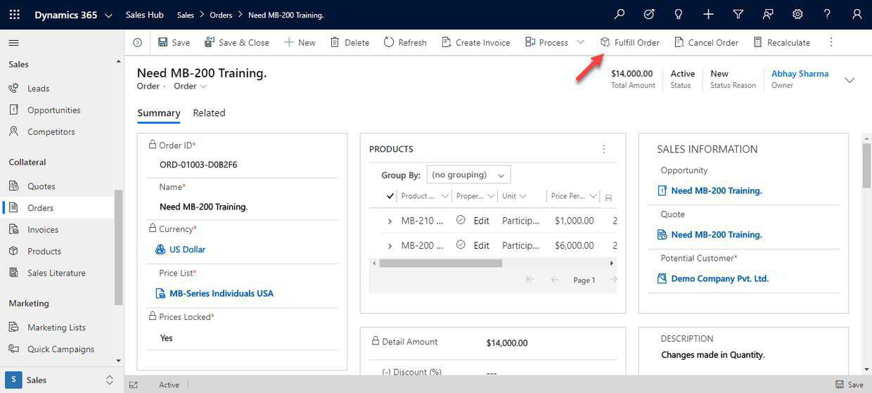This screenshot has width=872, height=393.
Task: Open the settings gear icon
Action: [x=797, y=14]
